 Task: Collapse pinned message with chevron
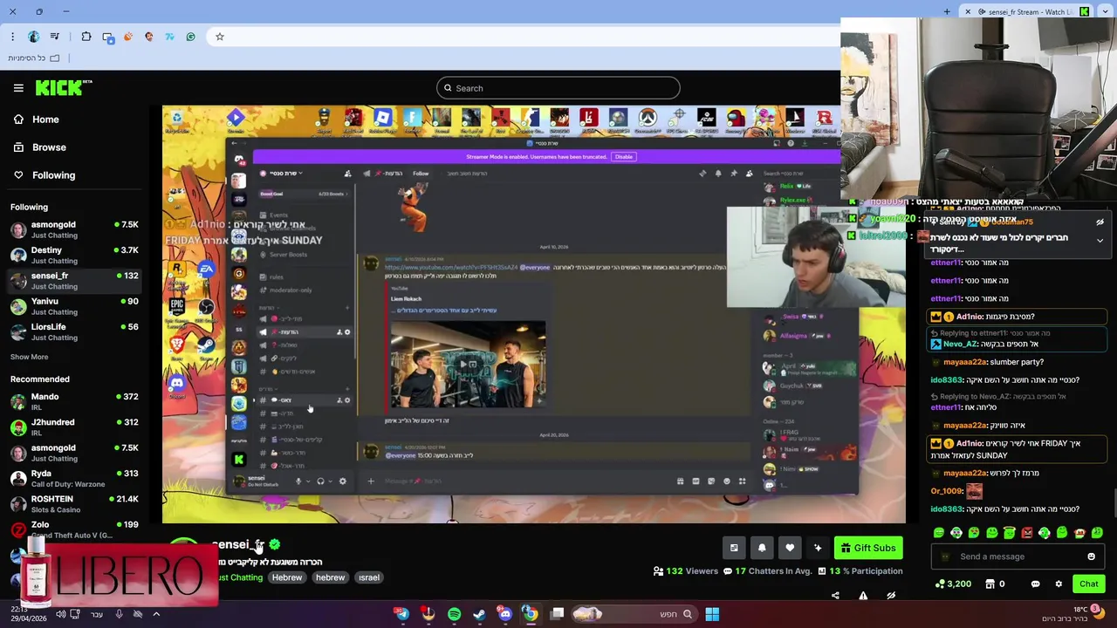[x=1100, y=240]
